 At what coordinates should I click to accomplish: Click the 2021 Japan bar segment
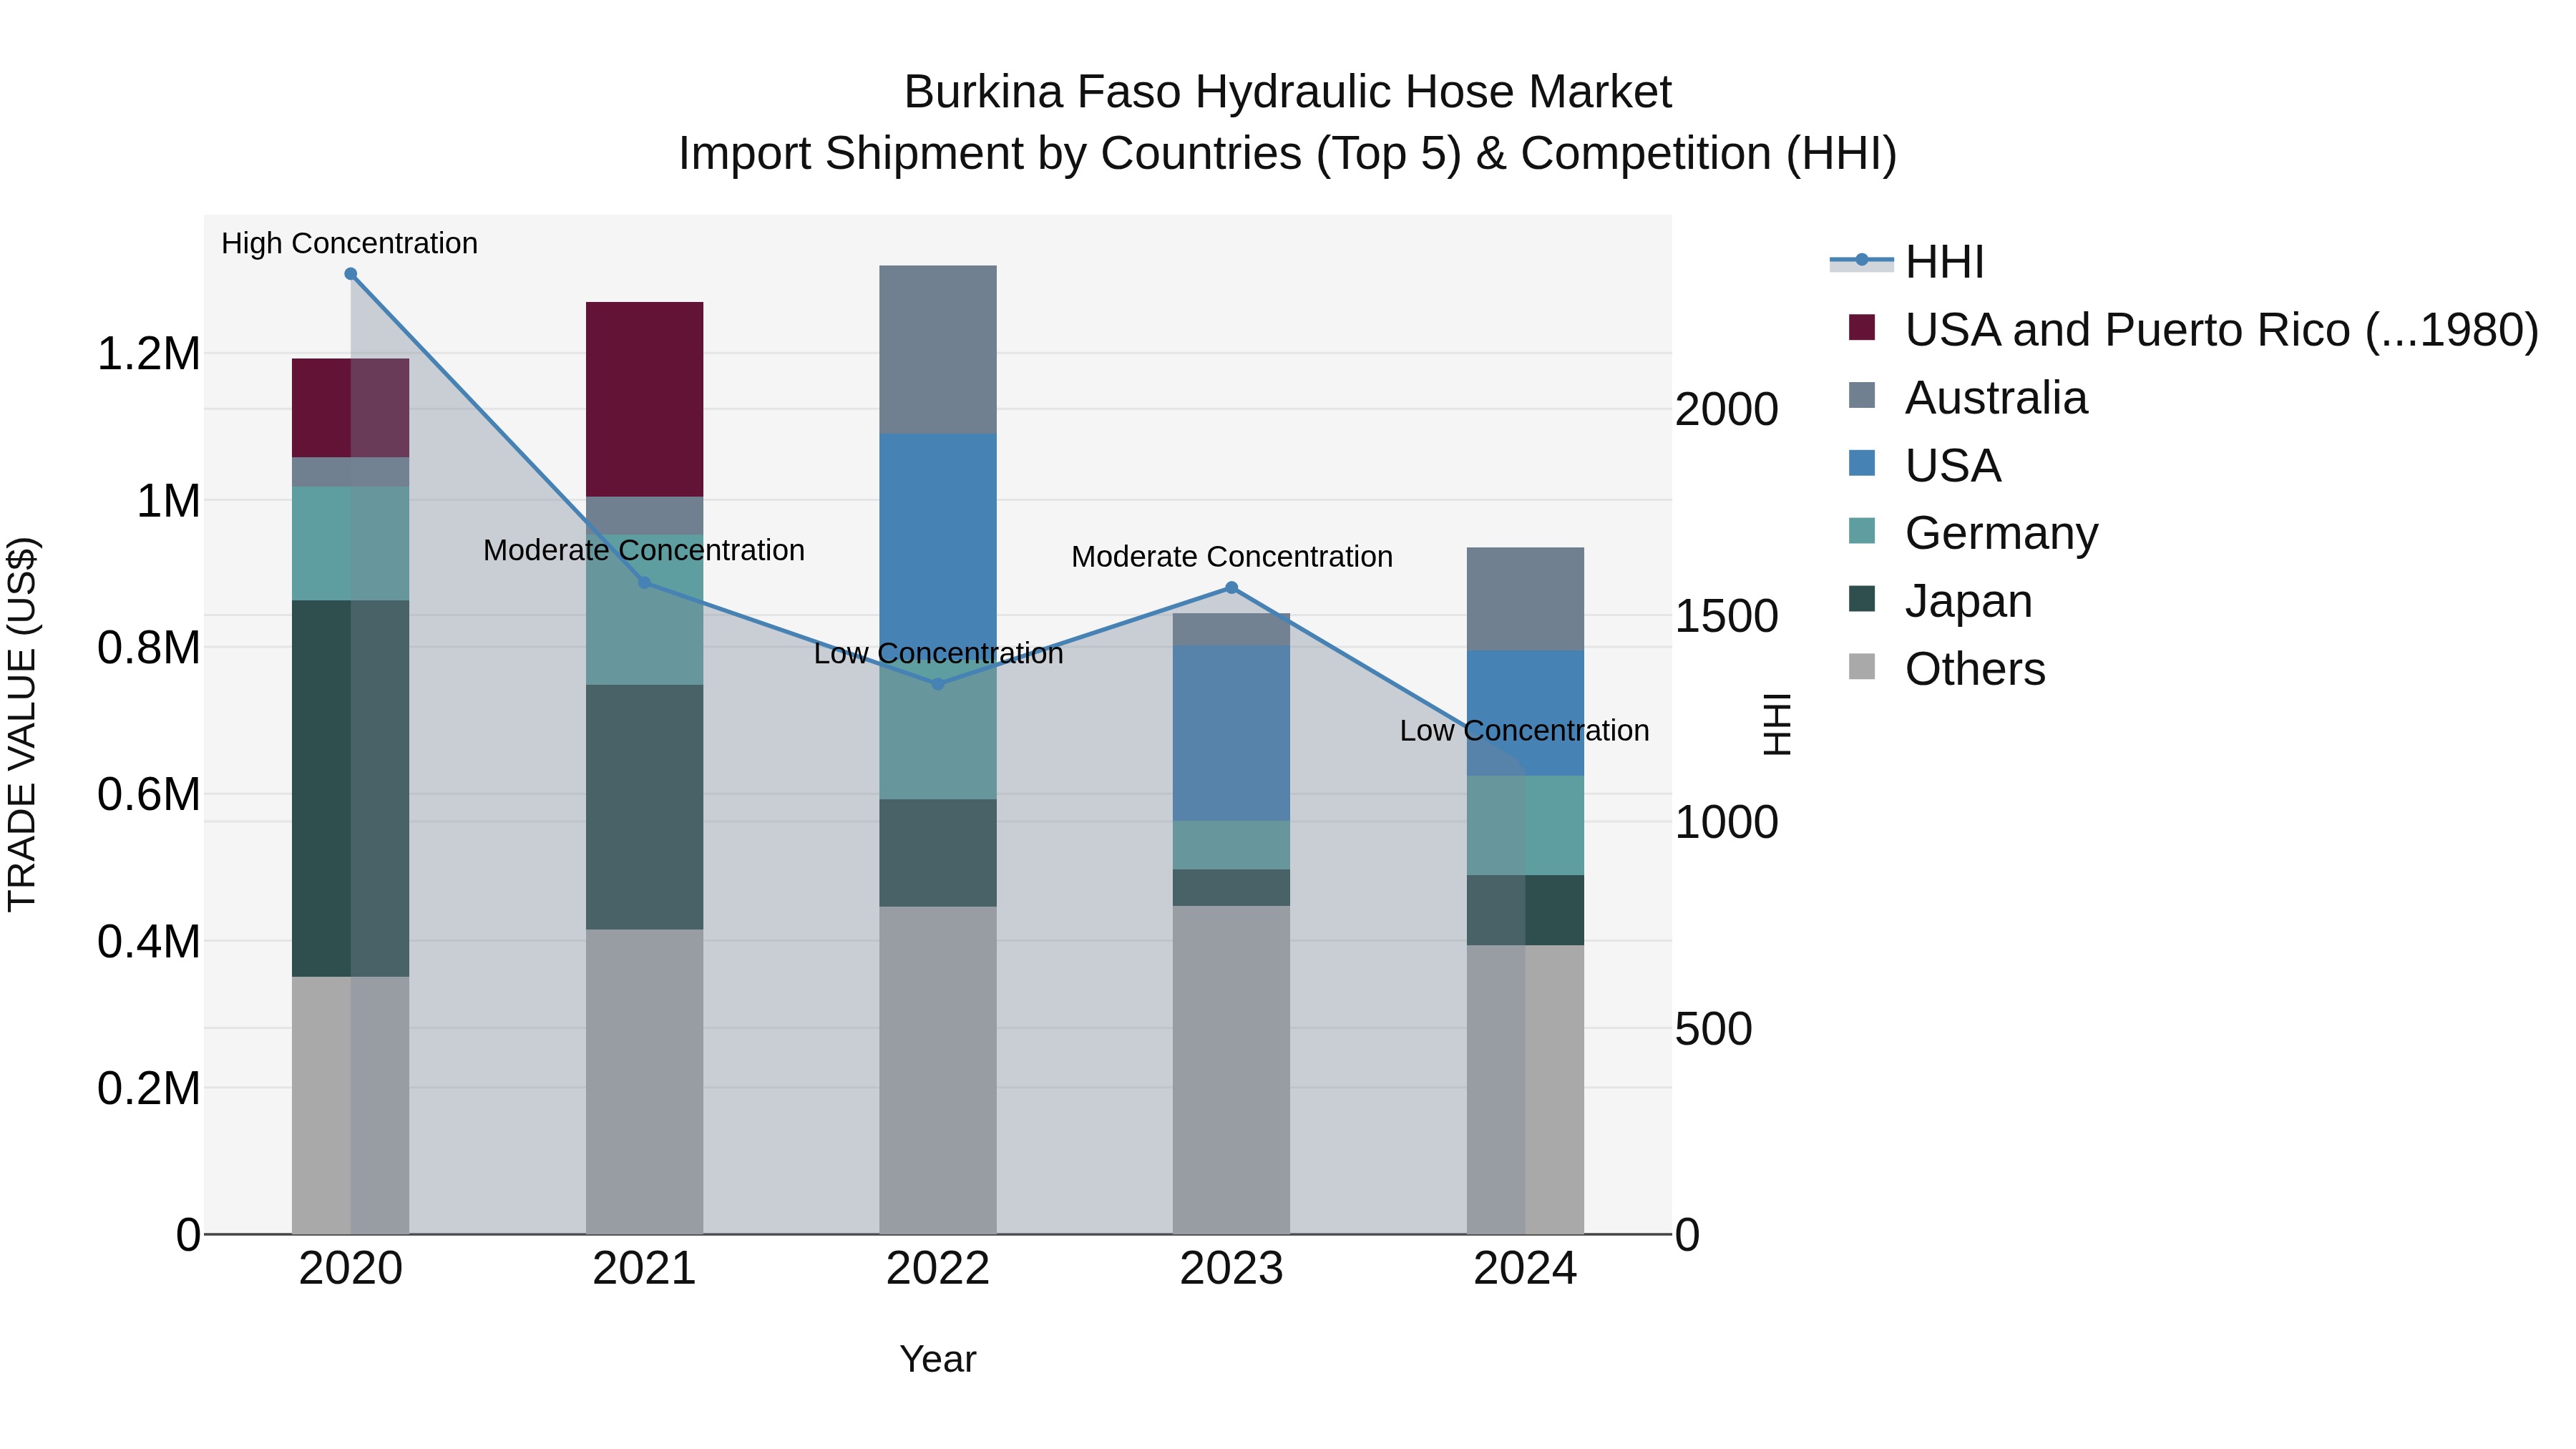644,808
